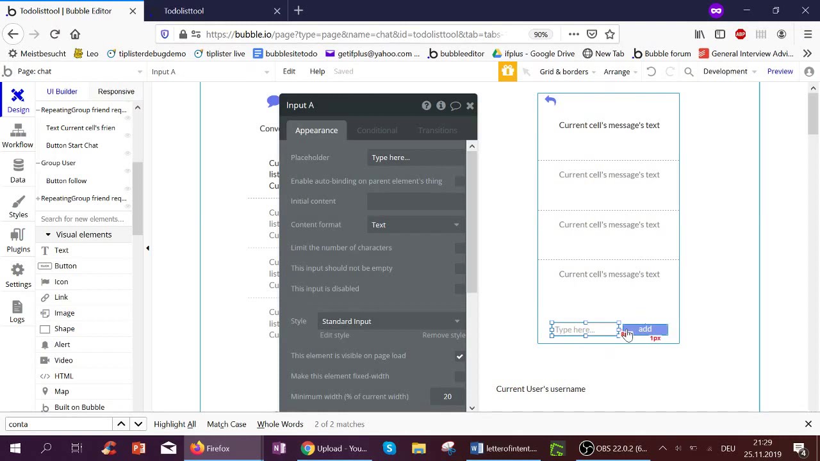Click Remove style link

click(444, 336)
